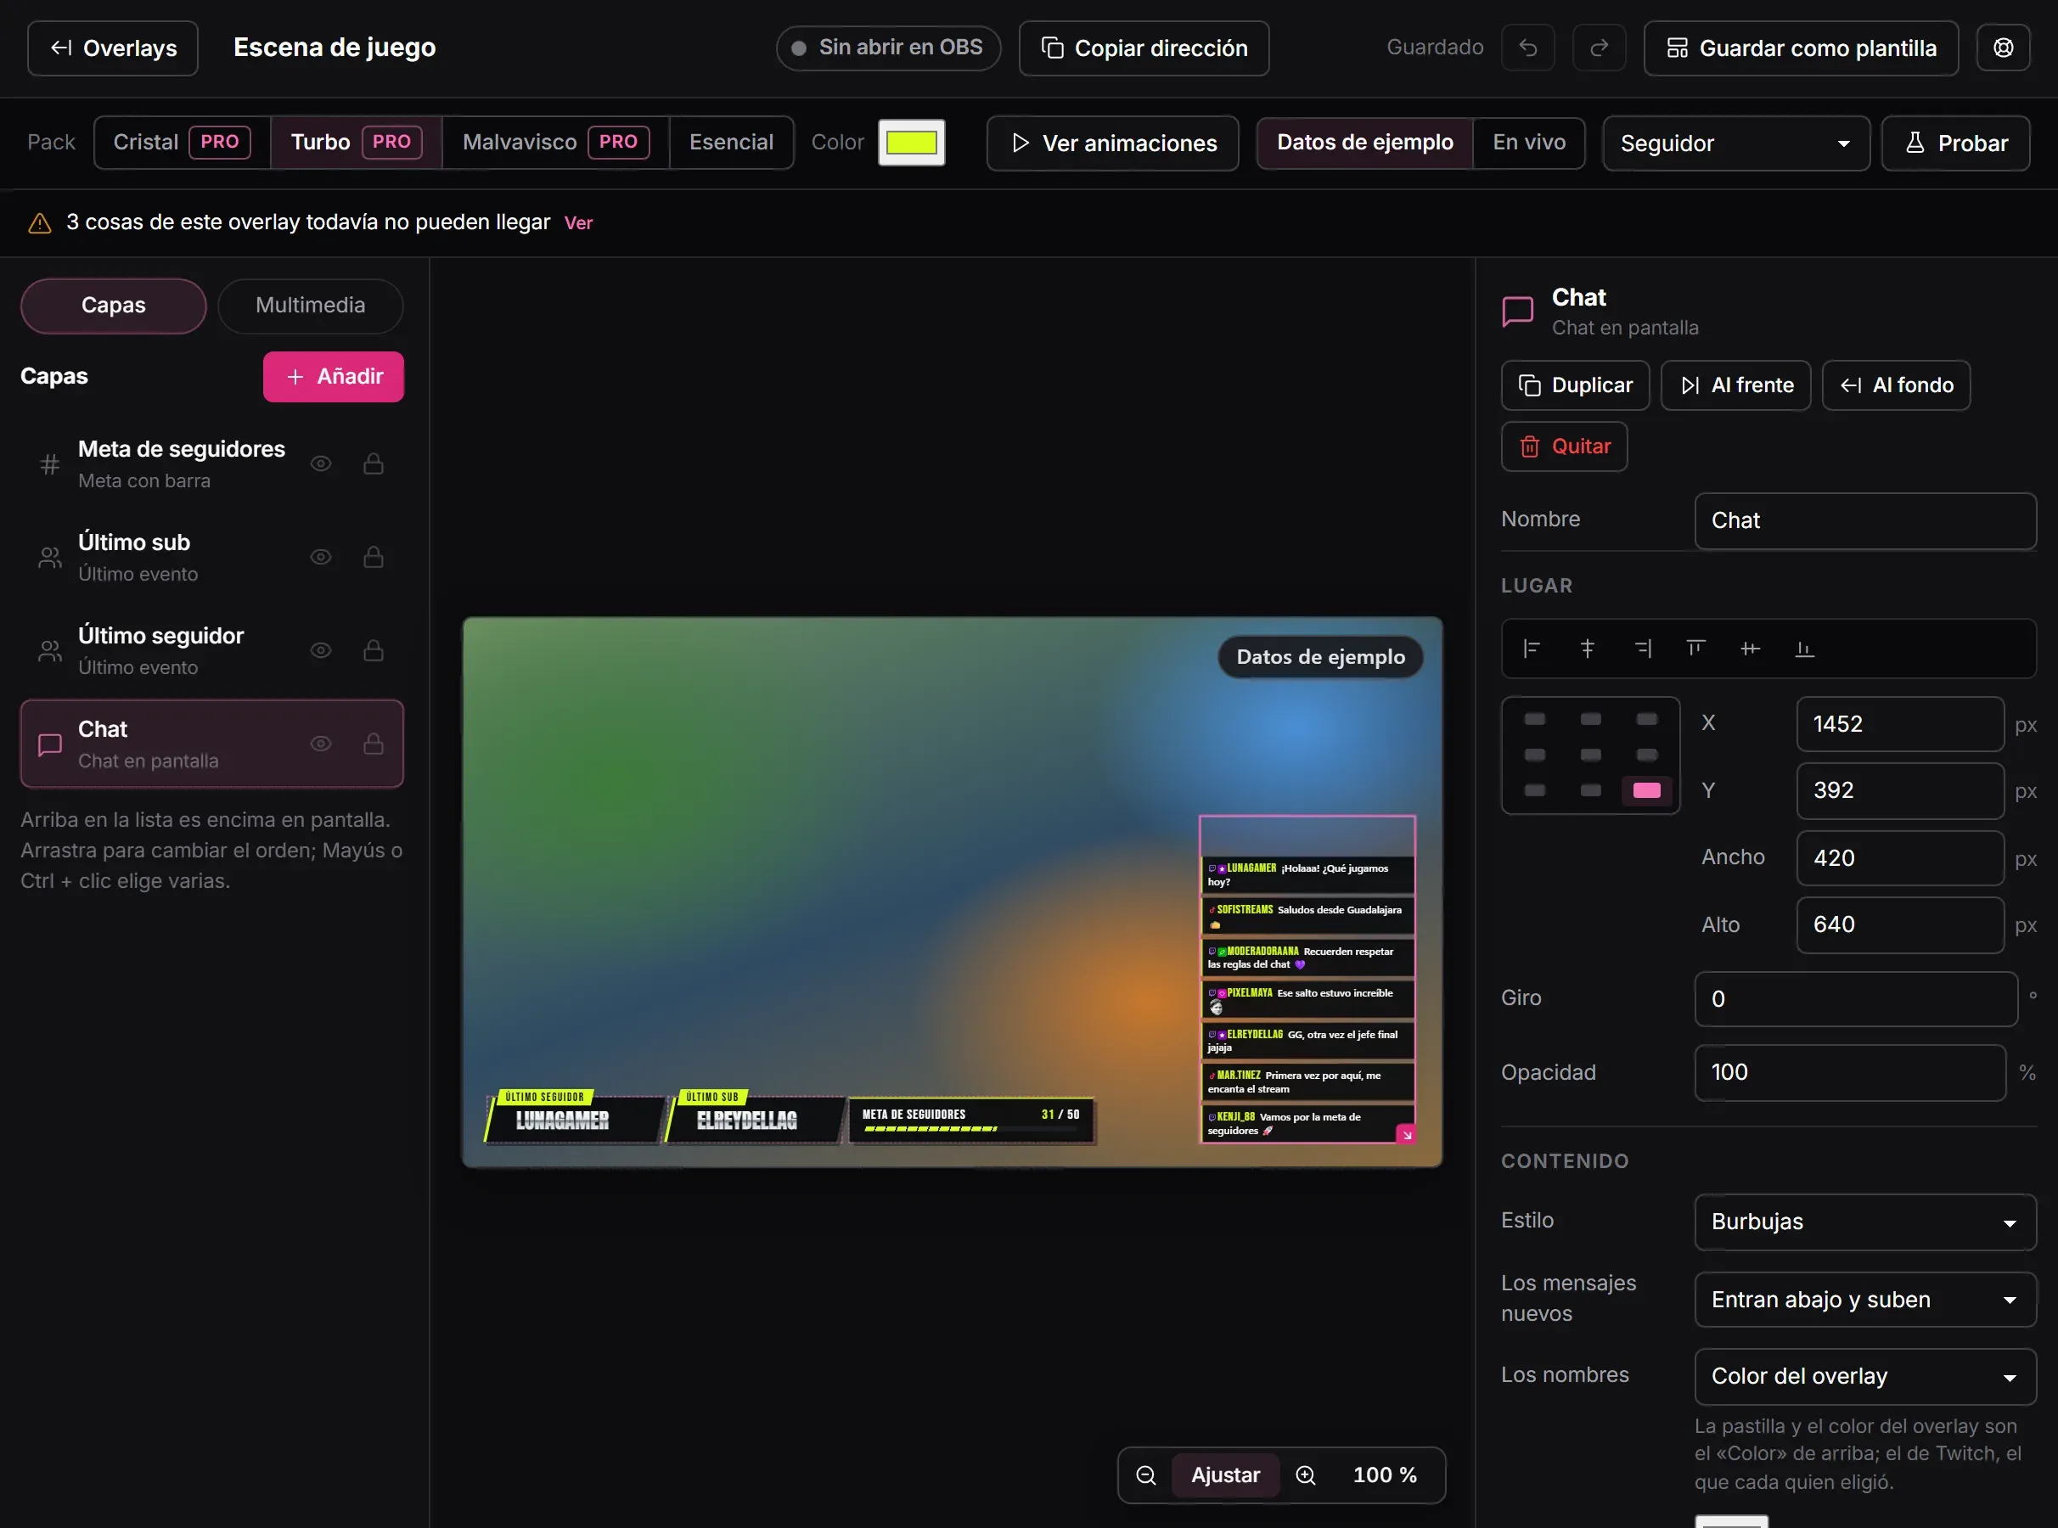Click Guardar como plantilla button
2058x1528 pixels.
(x=1801, y=48)
